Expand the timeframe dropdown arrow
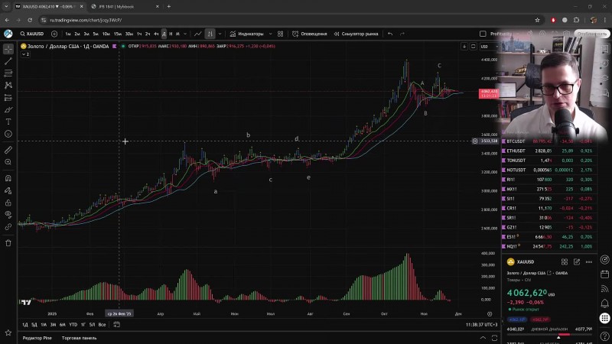The height and width of the screenshot is (344, 612). pyautogui.click(x=185, y=34)
